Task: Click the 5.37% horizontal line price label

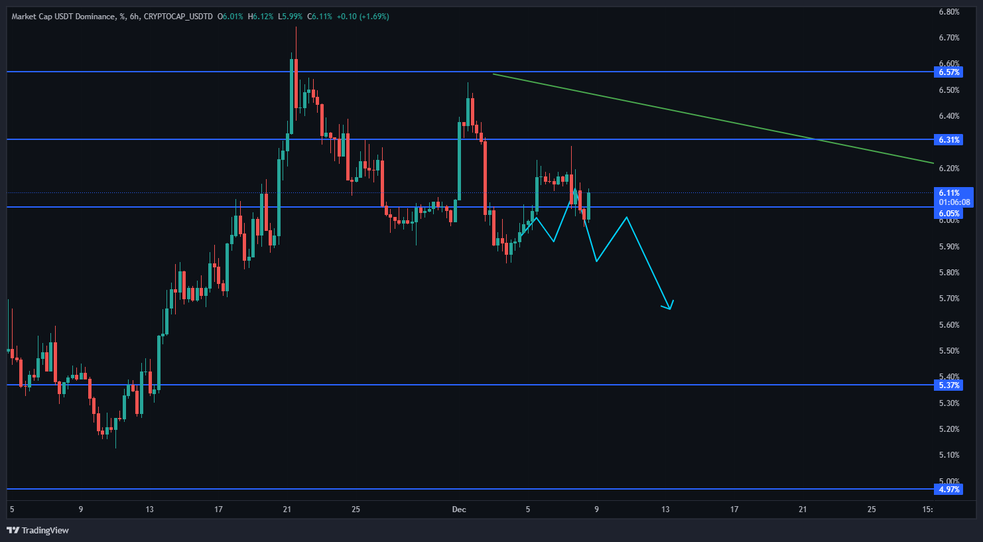Action: point(949,385)
